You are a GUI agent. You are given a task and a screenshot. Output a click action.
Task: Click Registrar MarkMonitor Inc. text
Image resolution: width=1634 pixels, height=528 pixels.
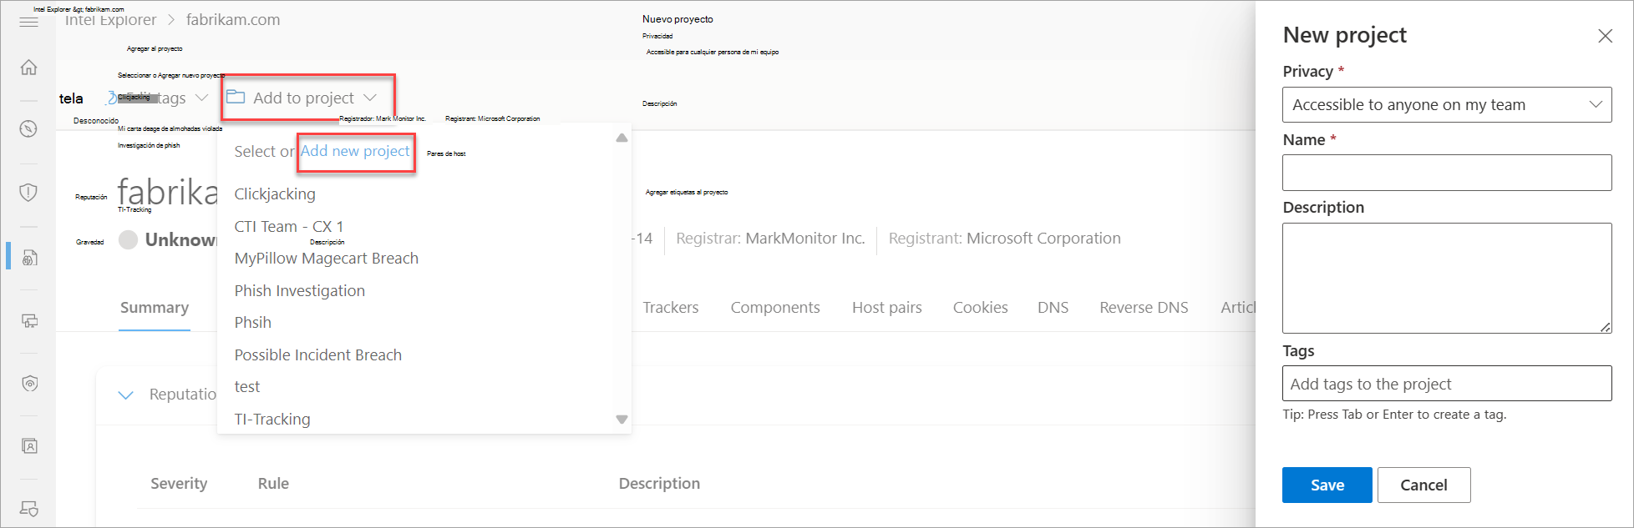point(770,239)
